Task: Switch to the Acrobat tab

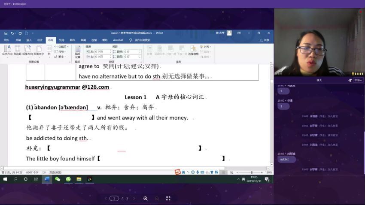Action: click(x=118, y=40)
